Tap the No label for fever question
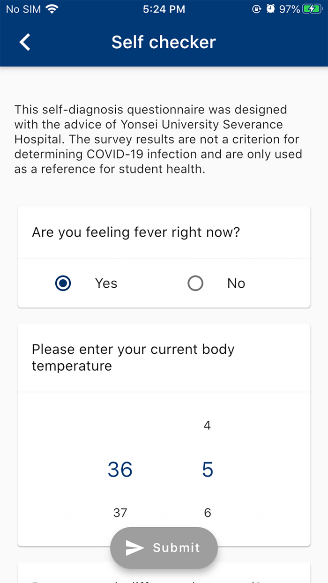The width and height of the screenshot is (328, 583). tap(236, 284)
